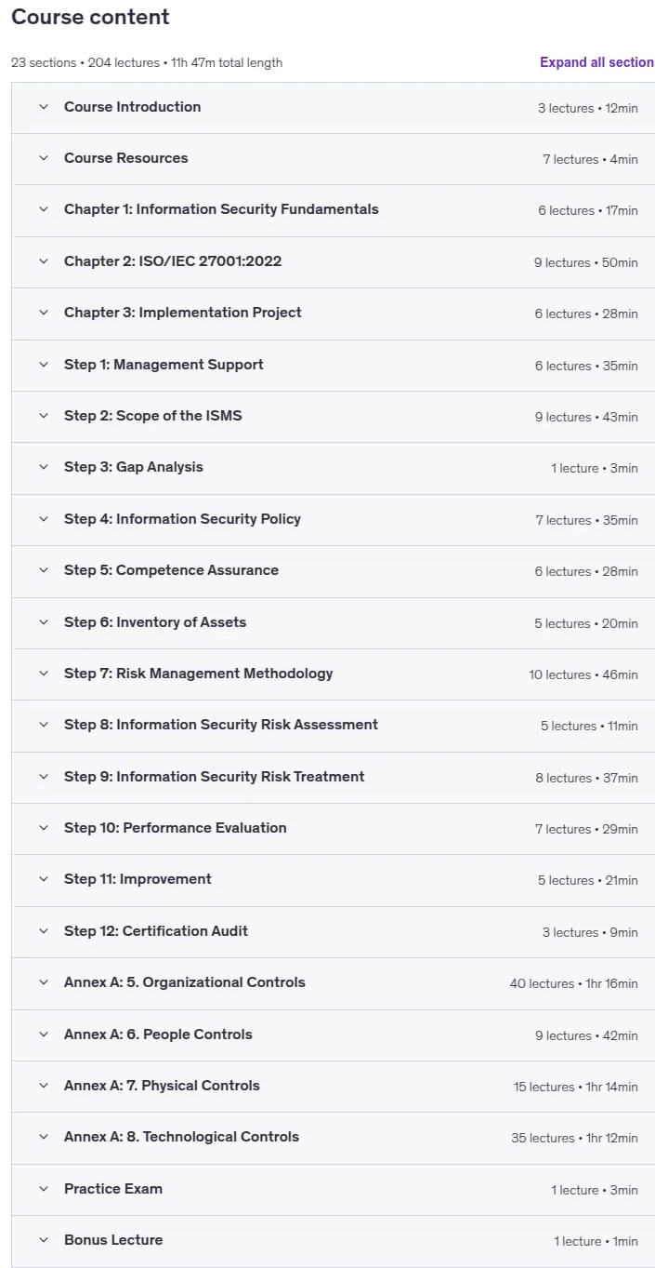This screenshot has width=655, height=1268.
Task: Click chevron icon beside Practice Exam
Action: [x=44, y=1189]
